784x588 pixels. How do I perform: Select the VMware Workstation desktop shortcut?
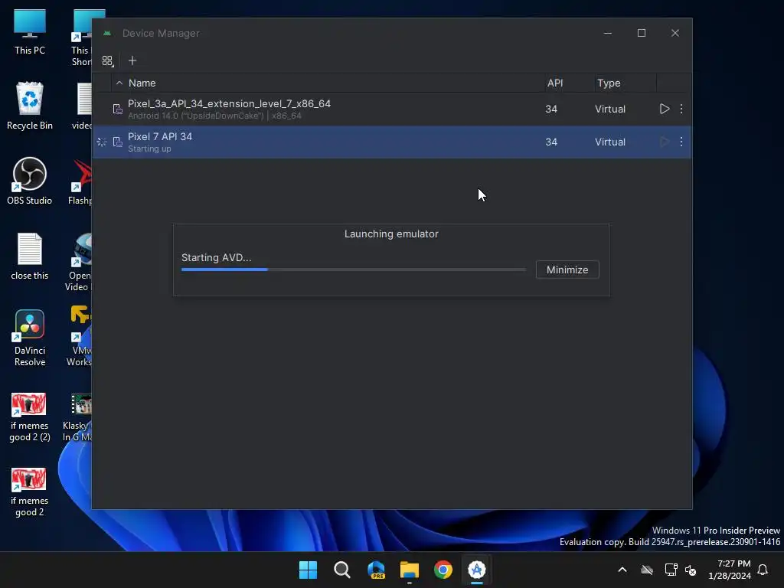point(80,336)
